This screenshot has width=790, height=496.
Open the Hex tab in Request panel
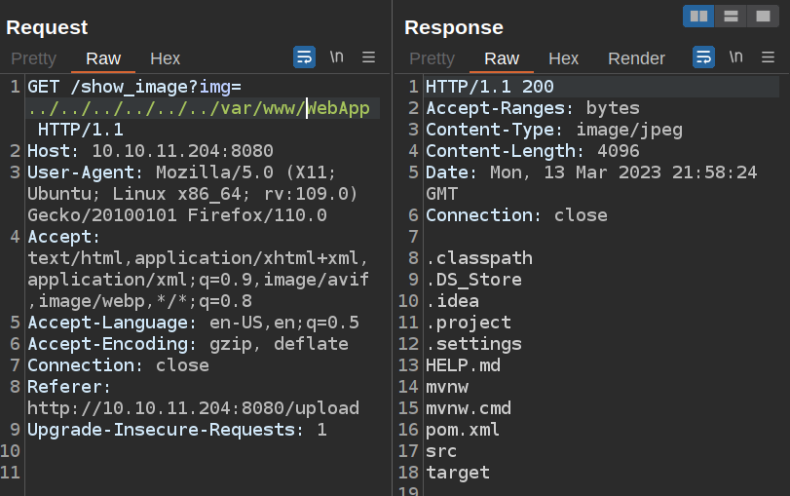(165, 58)
